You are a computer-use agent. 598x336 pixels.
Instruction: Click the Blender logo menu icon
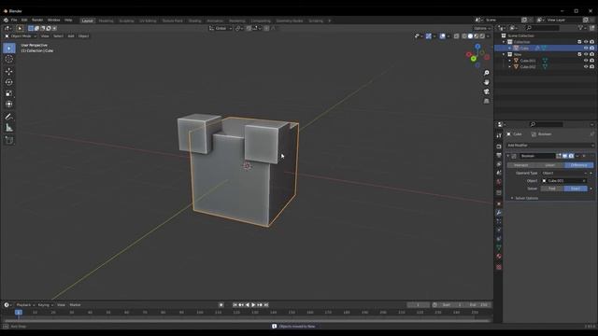(x=6, y=21)
